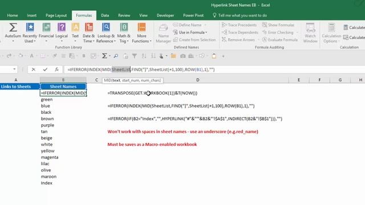Open the Logical functions library
This screenshot has width=365, height=205.
pos(62,33)
